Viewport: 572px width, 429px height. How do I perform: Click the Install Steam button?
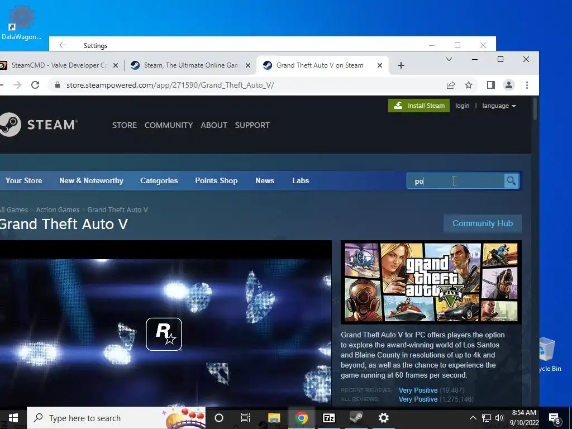pos(419,106)
